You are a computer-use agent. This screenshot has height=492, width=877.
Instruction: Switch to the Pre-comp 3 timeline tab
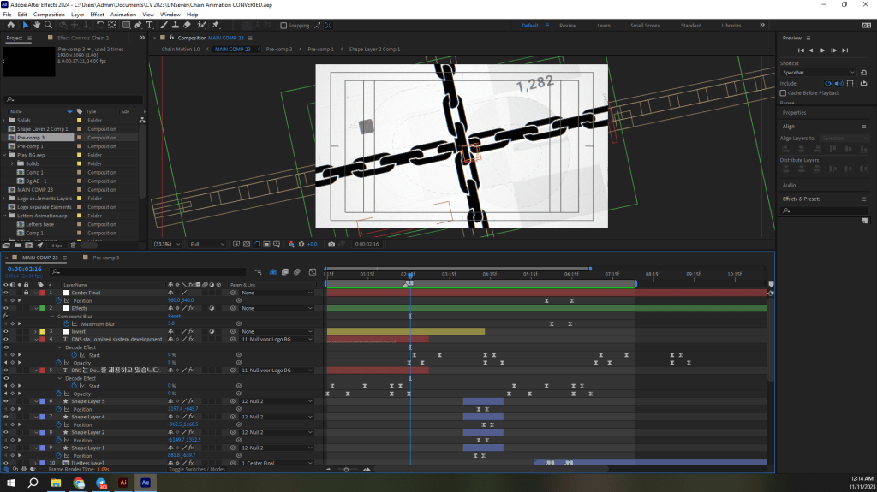[105, 258]
